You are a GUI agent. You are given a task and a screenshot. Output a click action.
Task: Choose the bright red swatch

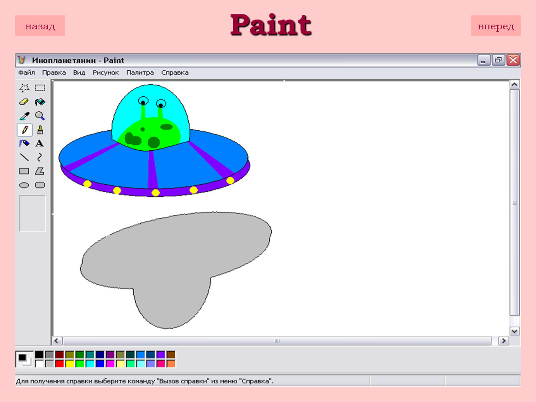click(x=60, y=363)
